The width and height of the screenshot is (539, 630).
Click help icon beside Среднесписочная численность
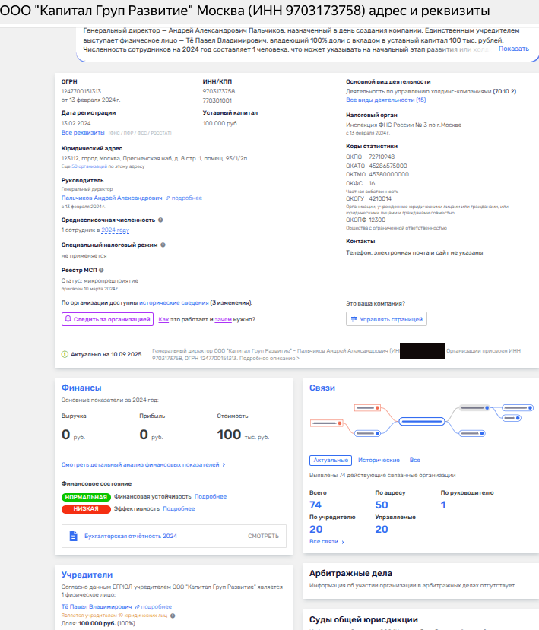pos(160,220)
